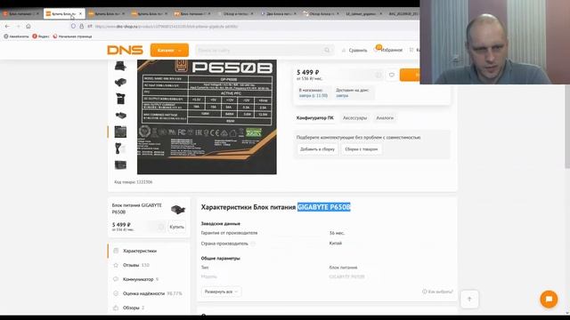The height and width of the screenshot is (320, 570).
Task: Open Избранное favorites in header
Action: [388, 50]
